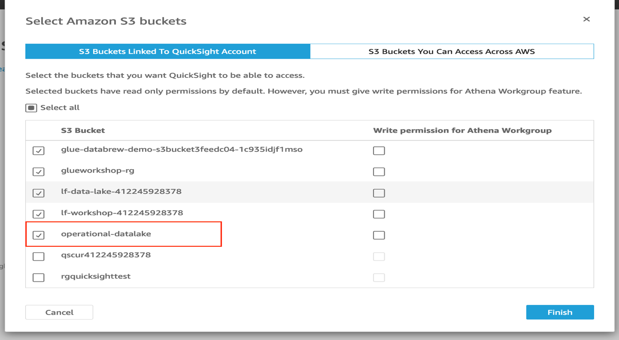The height and width of the screenshot is (340, 619).
Task: Click the Select all label text
Action: point(60,108)
